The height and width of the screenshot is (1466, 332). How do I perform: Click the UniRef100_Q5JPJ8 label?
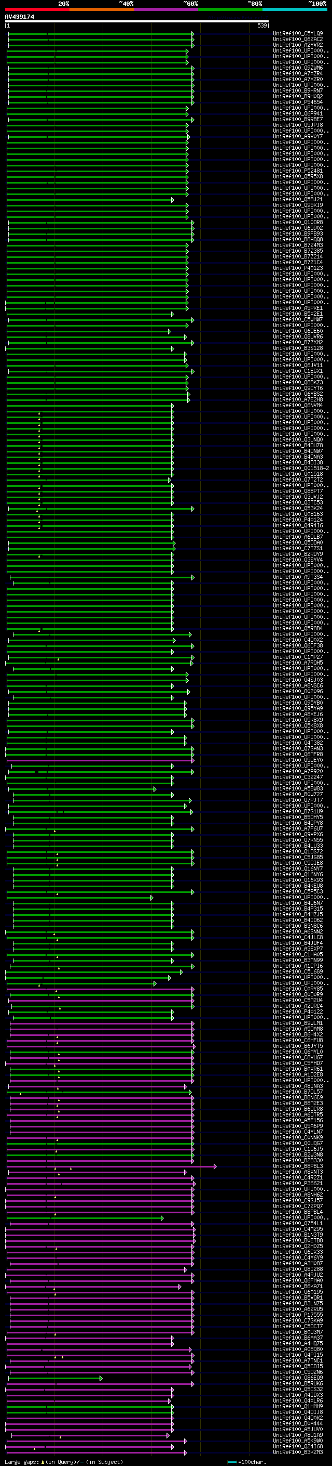[x=297, y=125]
